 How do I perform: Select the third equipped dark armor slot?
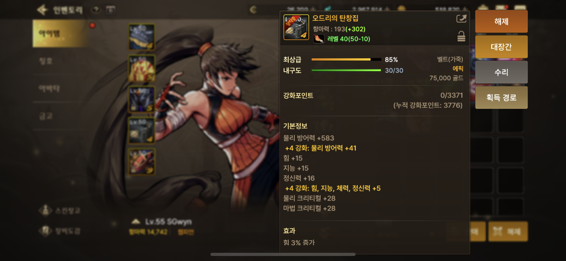tap(142, 99)
